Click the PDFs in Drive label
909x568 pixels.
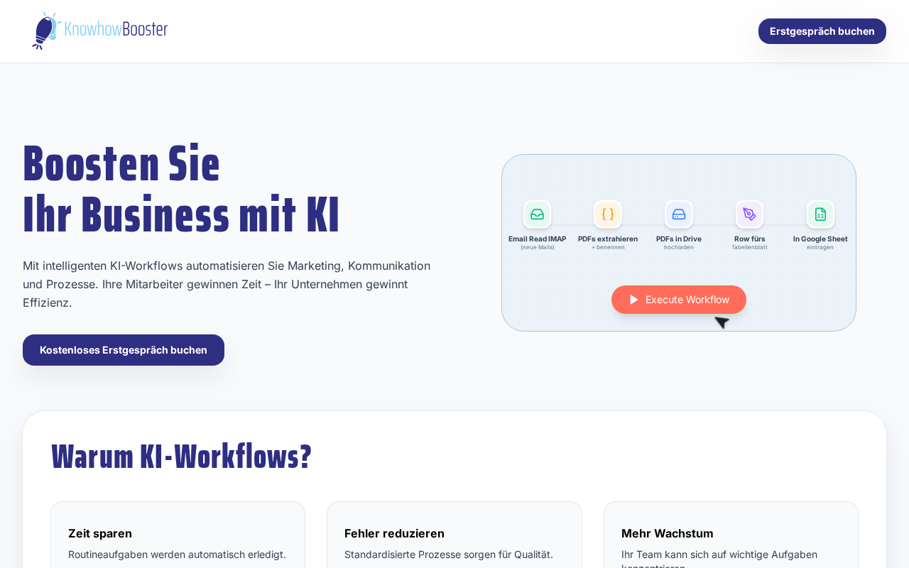pos(679,239)
